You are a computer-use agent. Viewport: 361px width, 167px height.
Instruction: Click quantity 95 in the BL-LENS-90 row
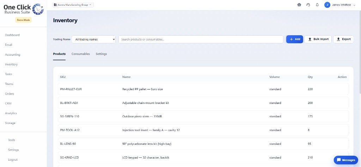(309, 144)
